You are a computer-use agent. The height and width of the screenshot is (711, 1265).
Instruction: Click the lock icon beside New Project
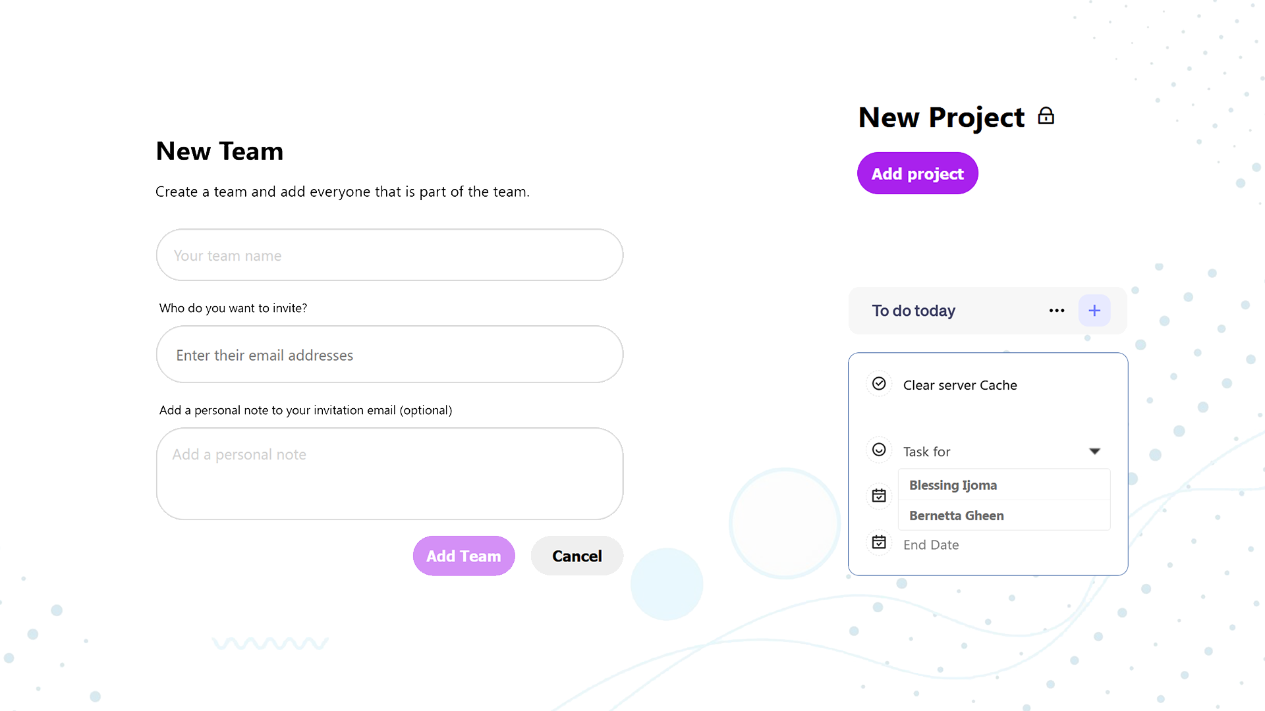(x=1046, y=116)
